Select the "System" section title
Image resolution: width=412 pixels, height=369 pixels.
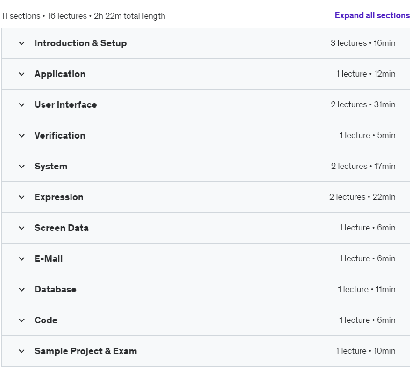[51, 167]
